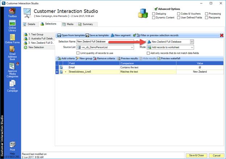Open the Email Address Book icon
The height and width of the screenshot is (159, 226).
tap(12, 53)
